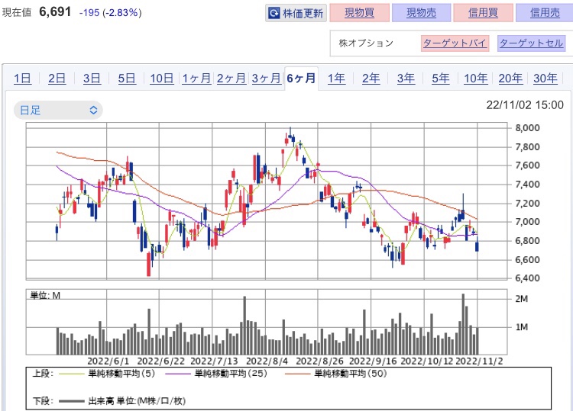This screenshot has width=573, height=411.
Task: Click the latest blue candlestick on chart
Action: pos(477,247)
